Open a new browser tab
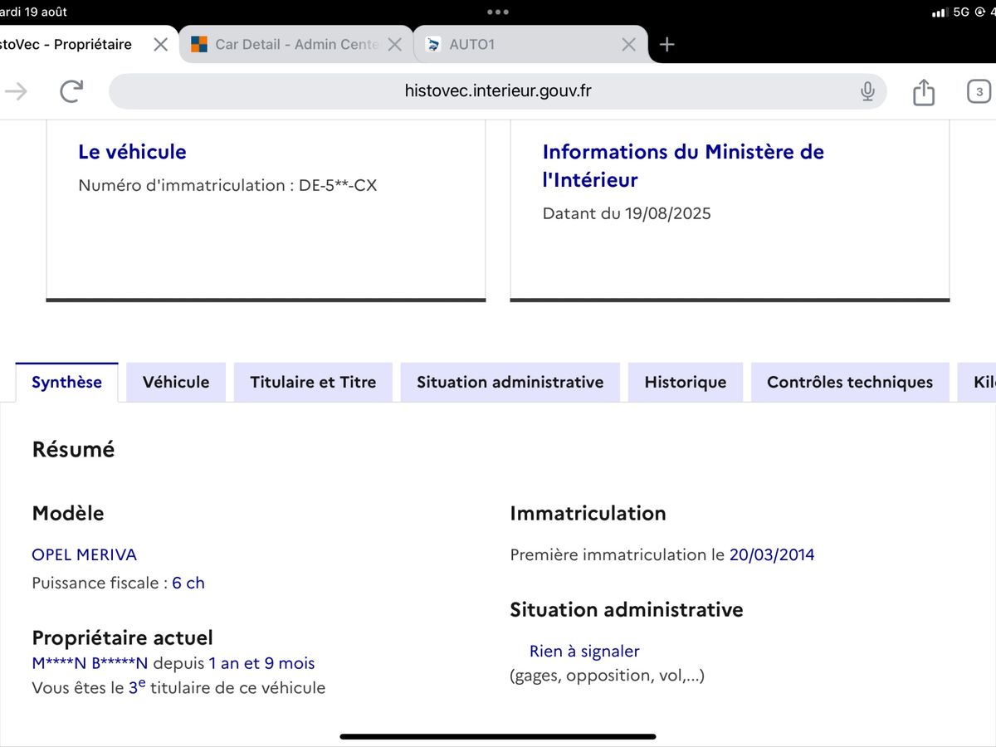Viewport: 996px width, 747px height. 667,45
